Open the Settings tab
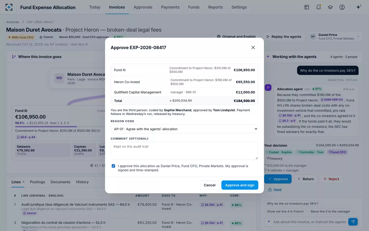Screen dimensions: 369x231 click(239, 7)
